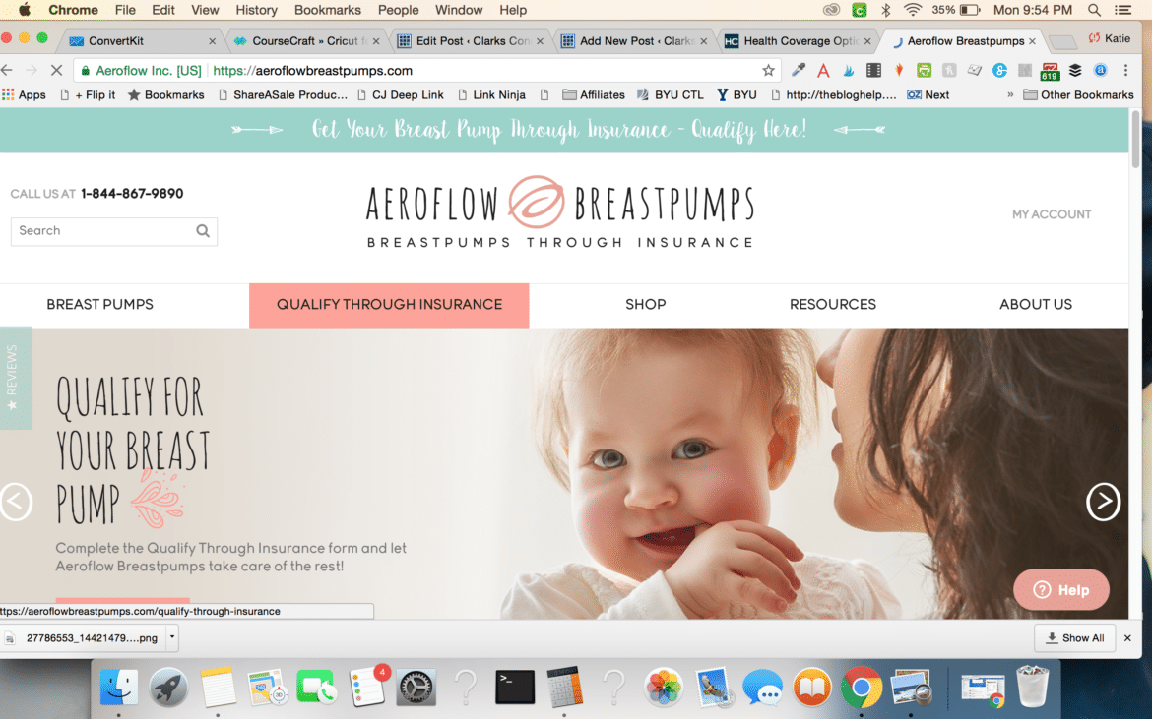Open the Other Bookmarks folder
Image resolution: width=1152 pixels, height=719 pixels.
[1078, 94]
